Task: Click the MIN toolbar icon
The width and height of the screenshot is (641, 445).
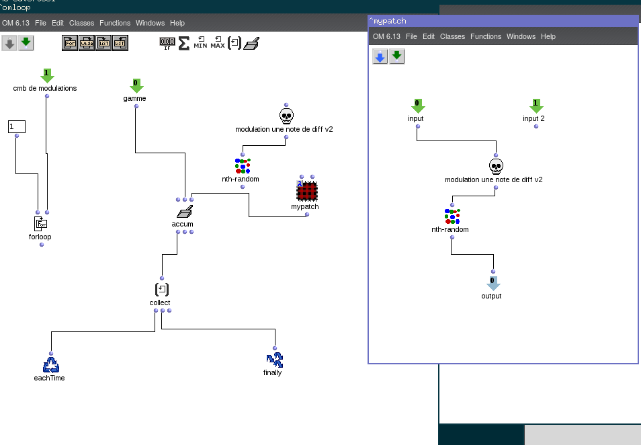Action: 200,44
